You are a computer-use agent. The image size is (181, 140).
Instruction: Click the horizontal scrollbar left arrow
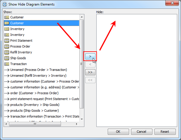tap(6, 124)
